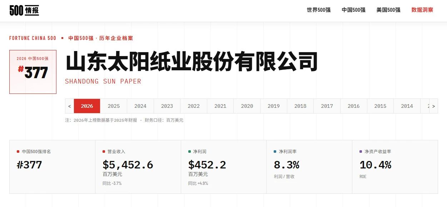Click the 净利润率 card label
The height and width of the screenshot is (207, 447).
click(x=288, y=152)
